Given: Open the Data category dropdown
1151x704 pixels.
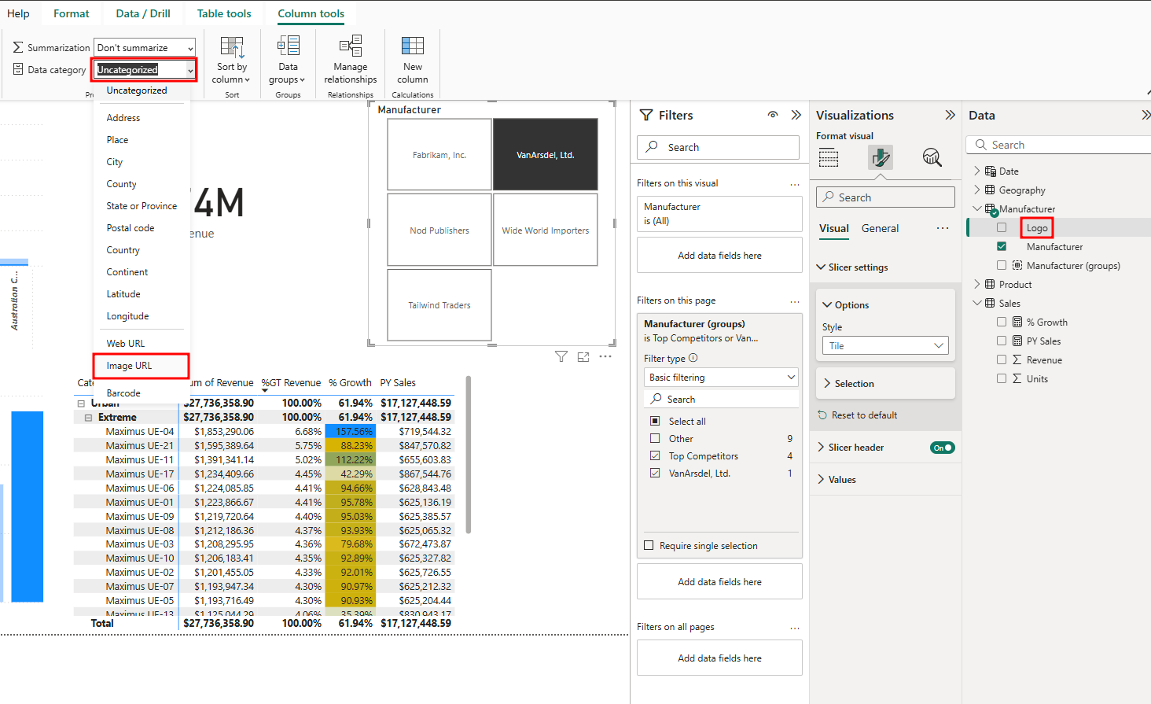Looking at the screenshot, I should (145, 70).
